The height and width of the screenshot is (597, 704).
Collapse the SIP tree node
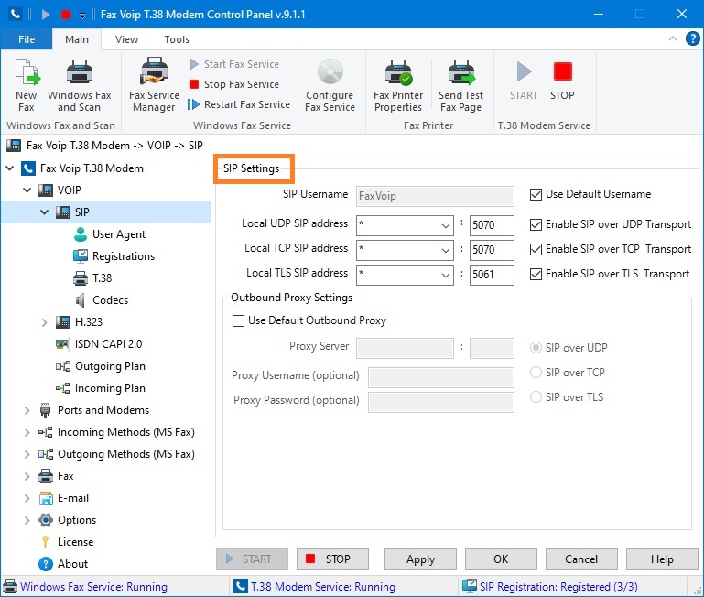(45, 212)
